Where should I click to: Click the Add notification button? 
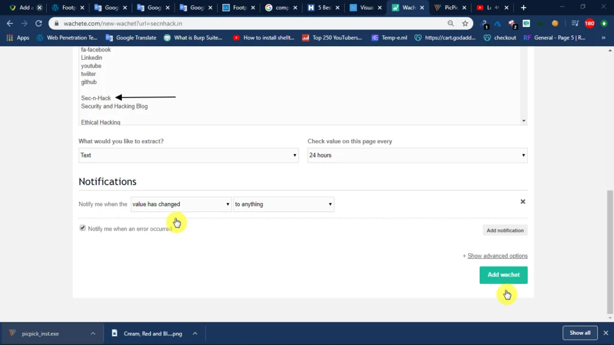[x=505, y=231]
